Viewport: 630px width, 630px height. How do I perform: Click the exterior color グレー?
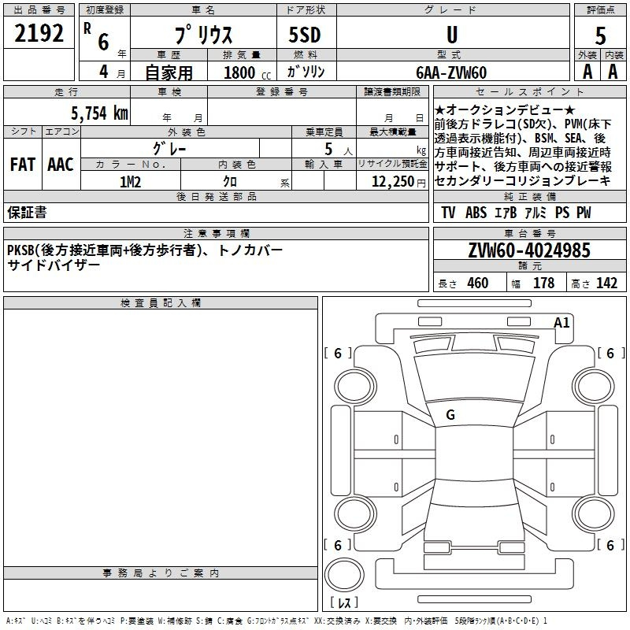(169, 149)
